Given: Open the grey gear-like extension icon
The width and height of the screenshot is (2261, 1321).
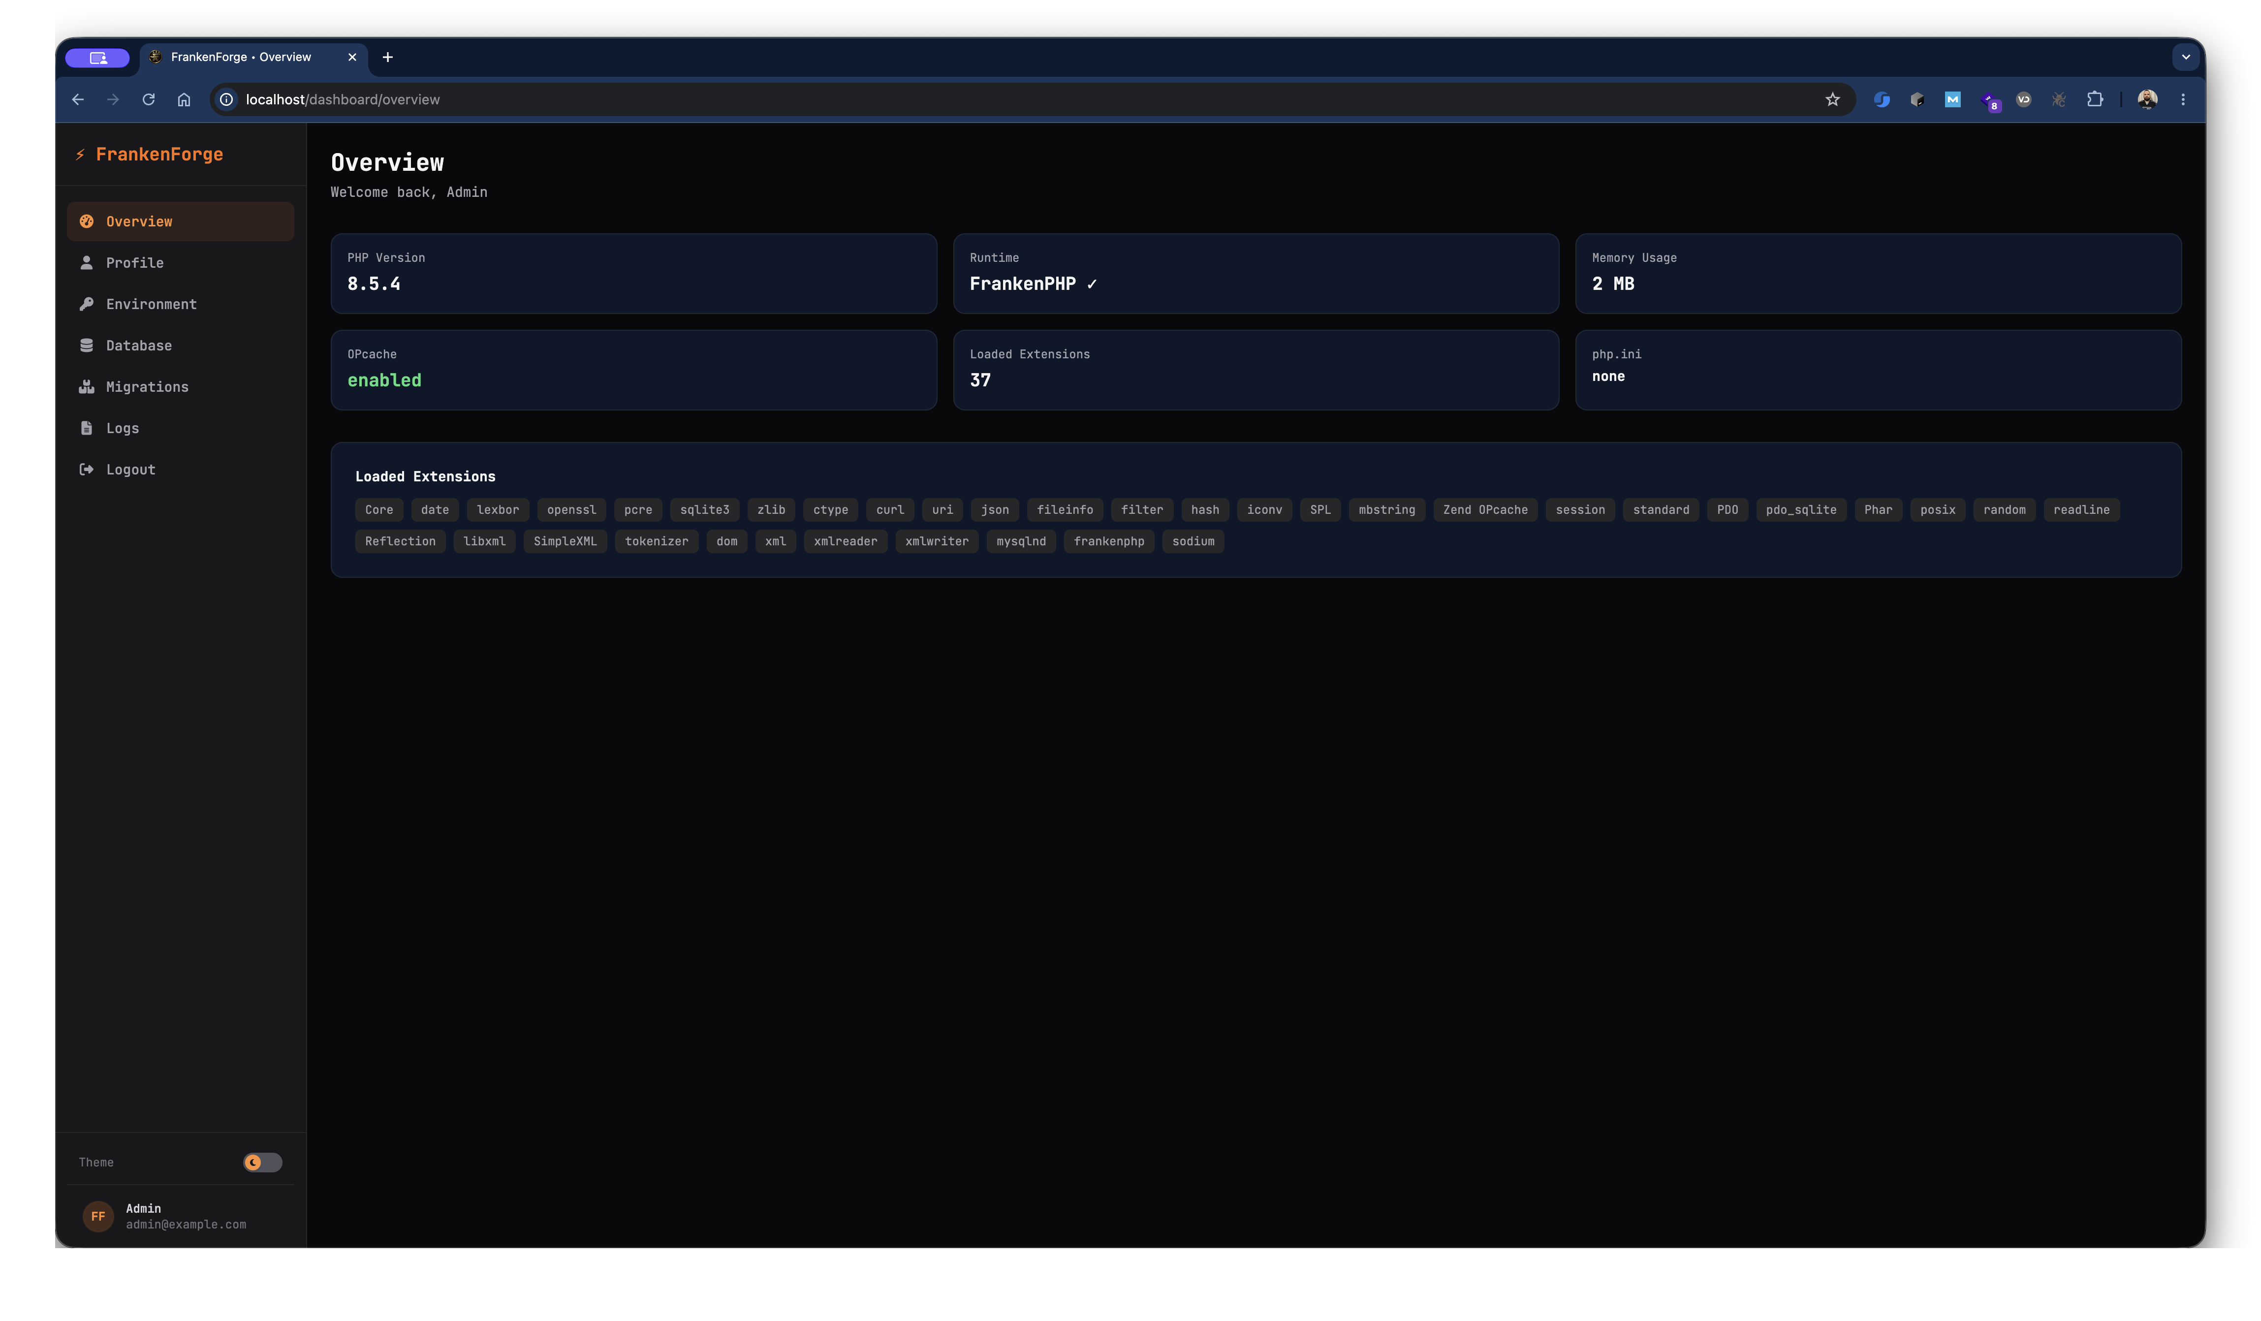Looking at the screenshot, I should (2059, 99).
